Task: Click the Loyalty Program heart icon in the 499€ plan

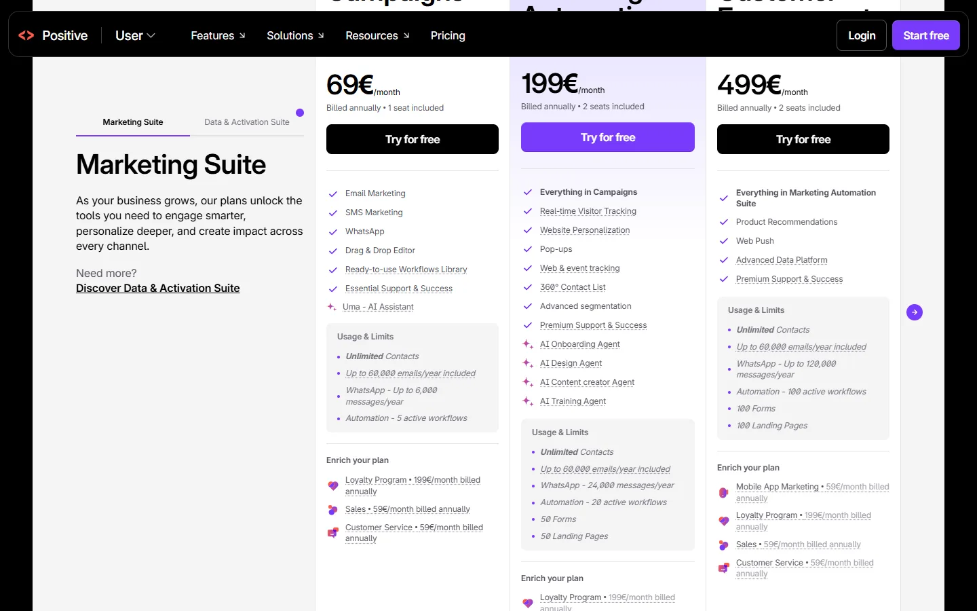Action: 723,521
